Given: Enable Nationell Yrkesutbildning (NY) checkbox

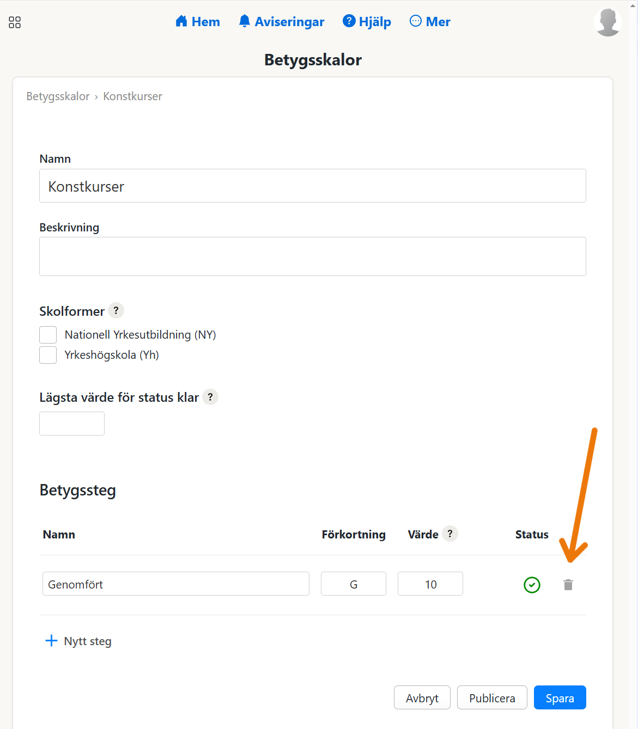Looking at the screenshot, I should point(48,335).
